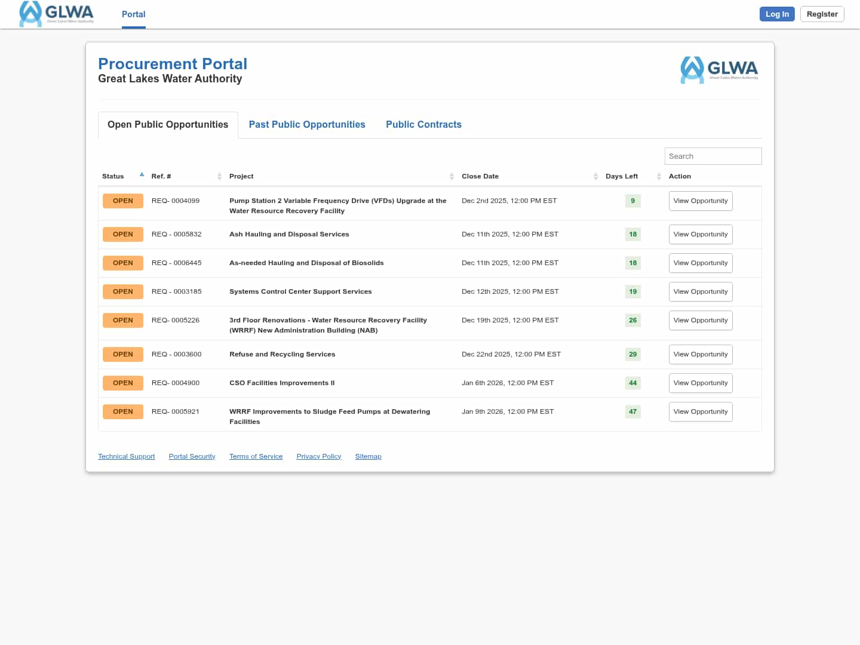Sort by the Project column header
This screenshot has height=645, width=860.
click(x=241, y=176)
